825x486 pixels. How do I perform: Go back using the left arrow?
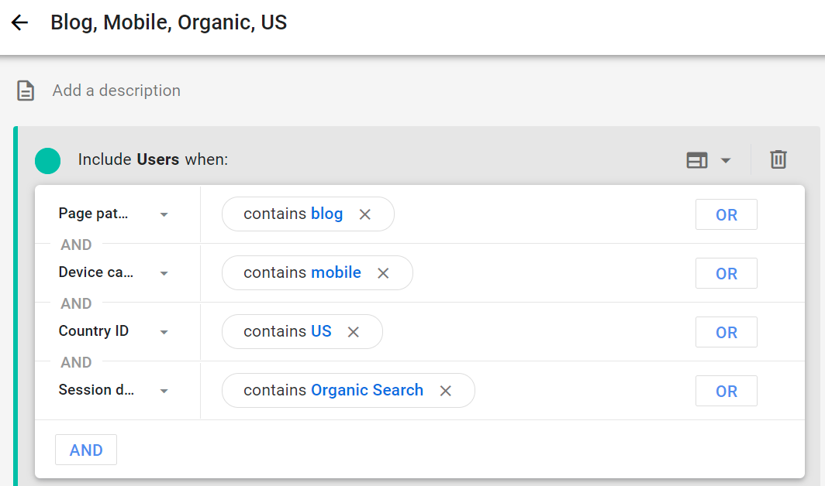(x=19, y=22)
